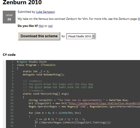Screen dimensions: 140x128
Task: Click line number 17 in the code gutter
Action: (12, 113)
